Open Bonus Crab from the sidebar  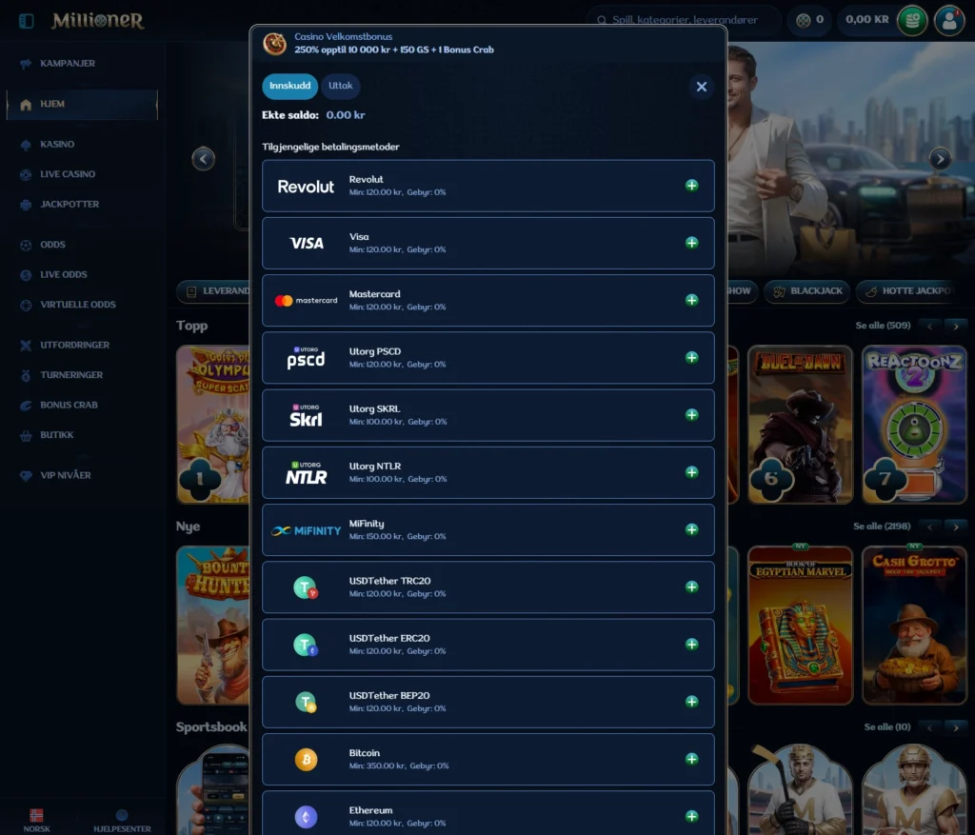pyautogui.click(x=69, y=405)
